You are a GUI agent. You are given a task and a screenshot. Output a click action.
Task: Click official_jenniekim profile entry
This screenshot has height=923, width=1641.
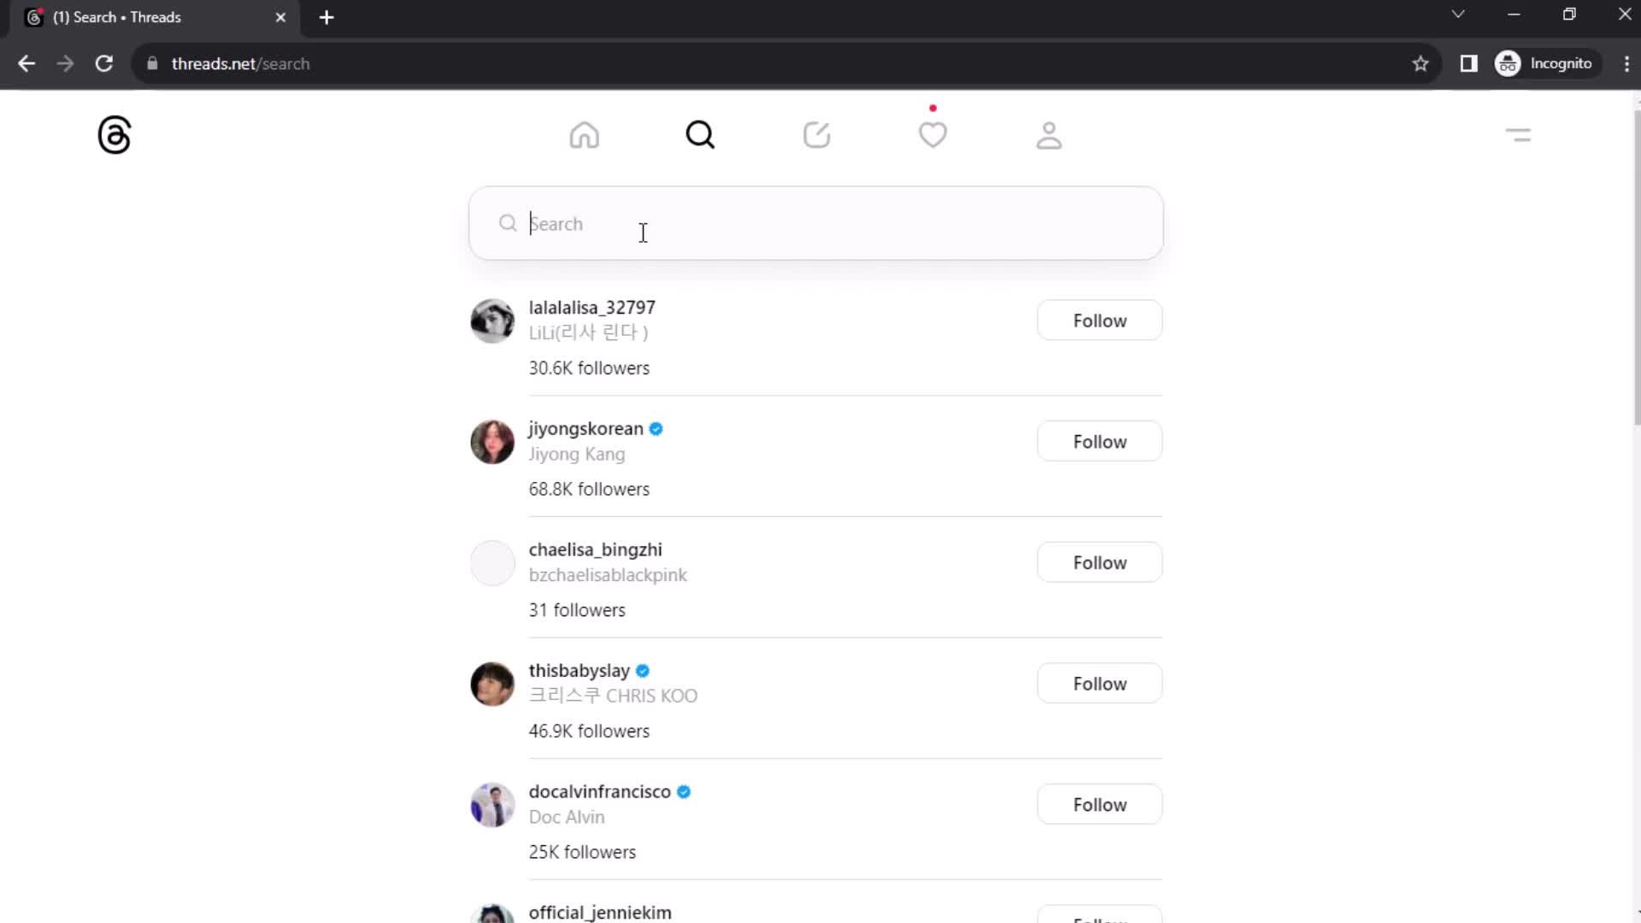click(x=600, y=912)
